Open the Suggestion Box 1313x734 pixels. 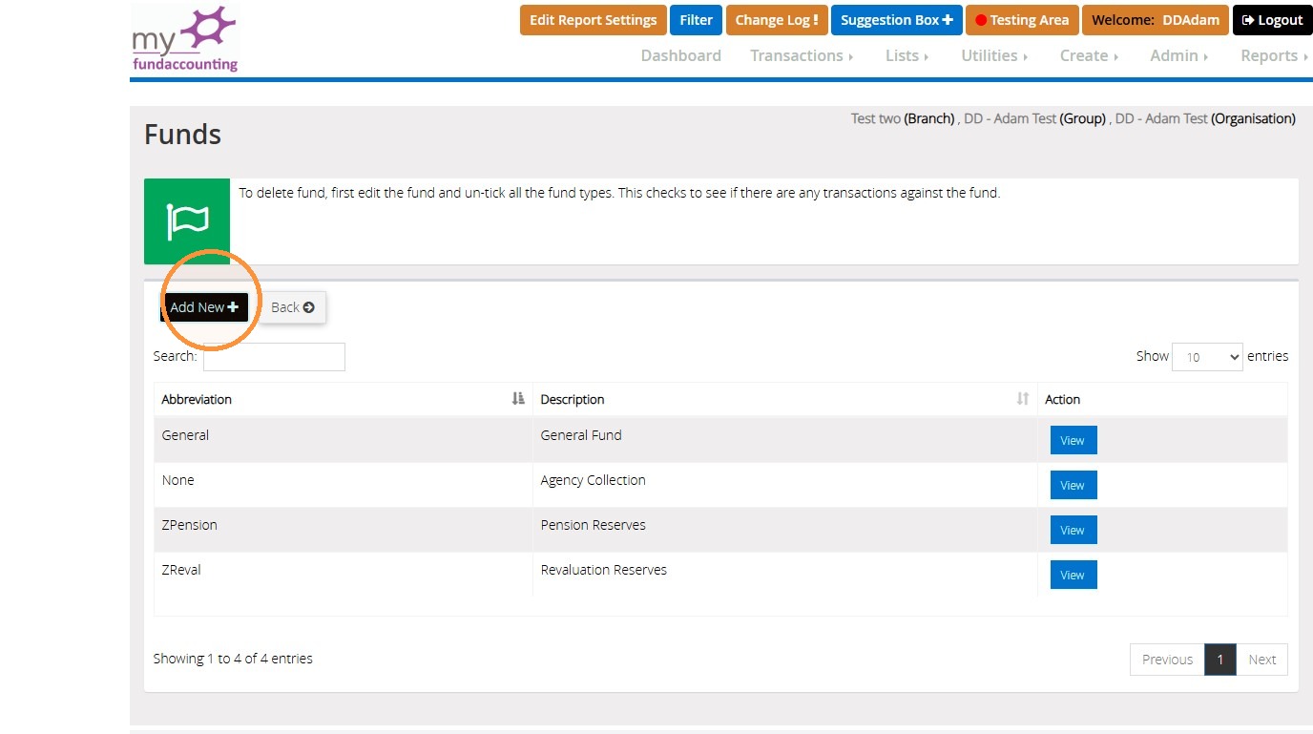click(896, 20)
